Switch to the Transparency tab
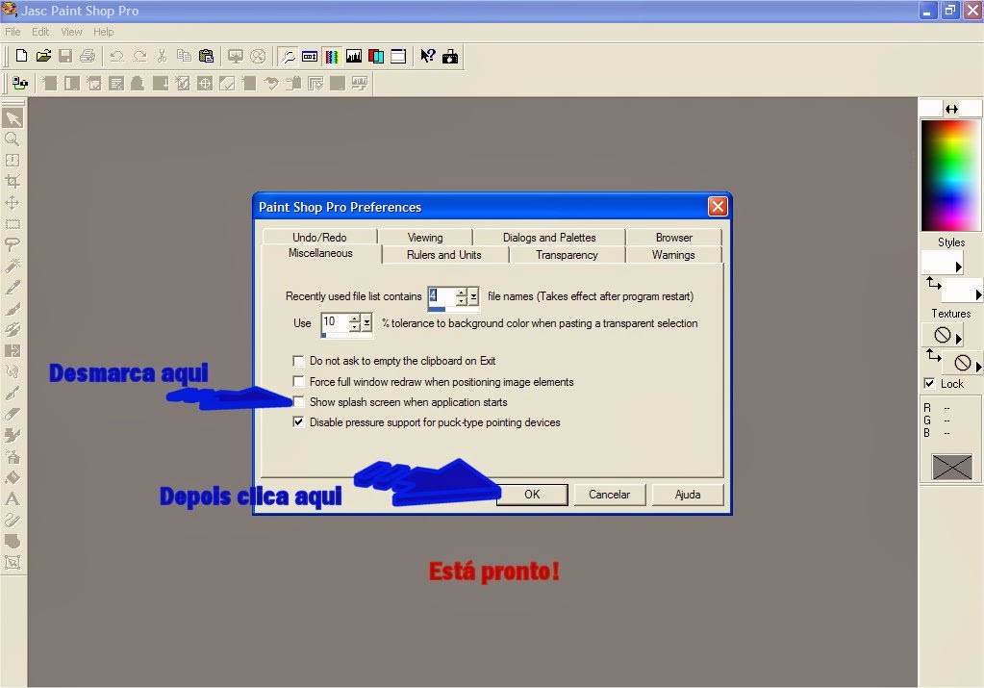 click(567, 255)
